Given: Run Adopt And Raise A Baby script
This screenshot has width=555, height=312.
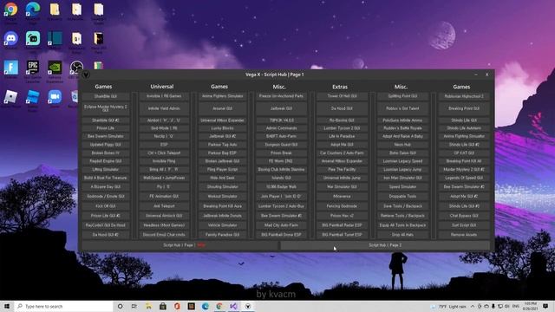Looking at the screenshot, I should tap(402, 137).
